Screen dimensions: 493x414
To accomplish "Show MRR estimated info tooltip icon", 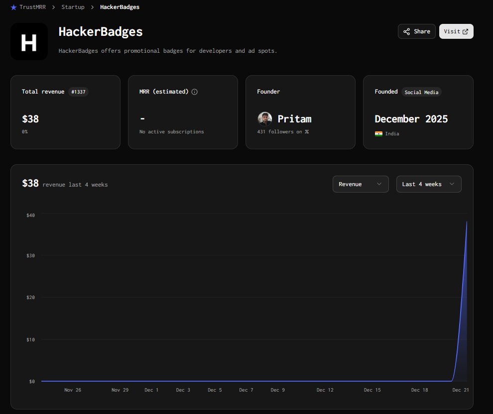I will (195, 92).
